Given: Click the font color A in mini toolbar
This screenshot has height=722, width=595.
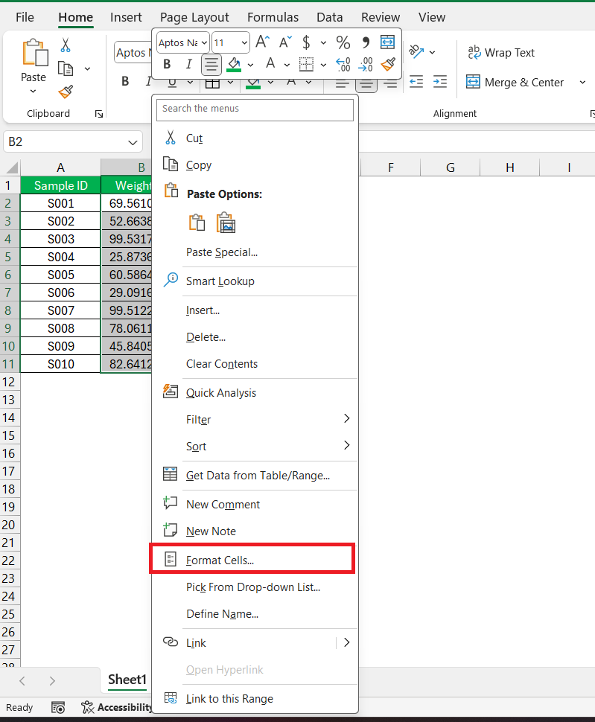Looking at the screenshot, I should [x=271, y=63].
